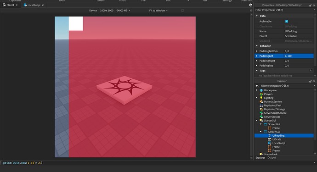Viewport: 317px width, 172px height.
Task: Click the last Frame icon in Explorer
Action: (270, 150)
